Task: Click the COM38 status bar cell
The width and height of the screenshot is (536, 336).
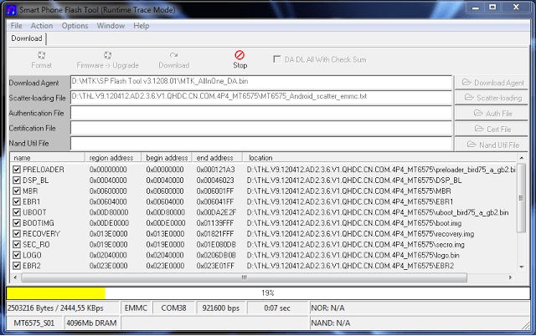Action: click(173, 308)
